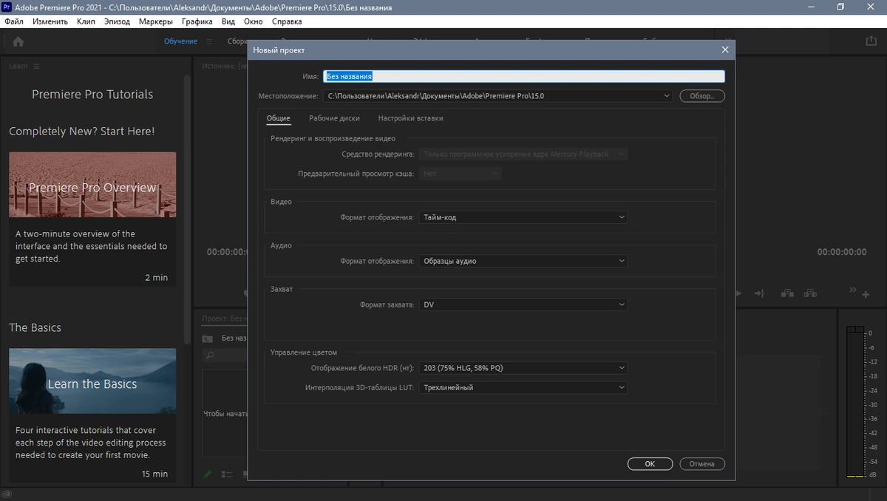Toggle the green pencil writable icon
Image resolution: width=887 pixels, height=501 pixels.
pyautogui.click(x=208, y=474)
